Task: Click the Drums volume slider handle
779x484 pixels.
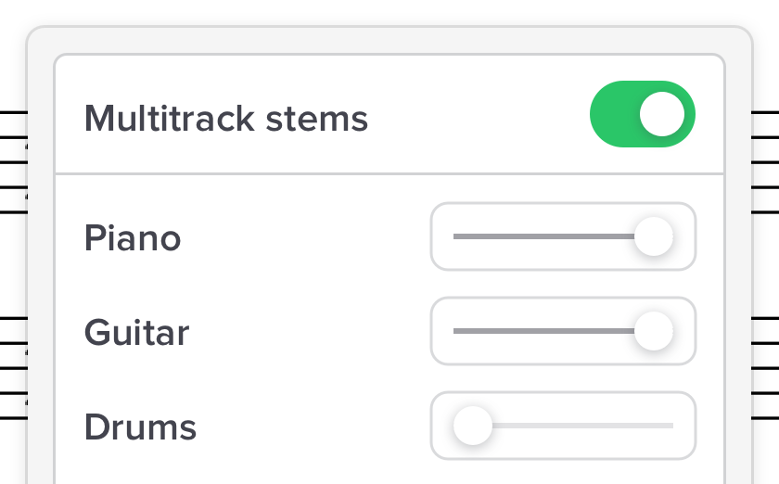Action: click(473, 426)
